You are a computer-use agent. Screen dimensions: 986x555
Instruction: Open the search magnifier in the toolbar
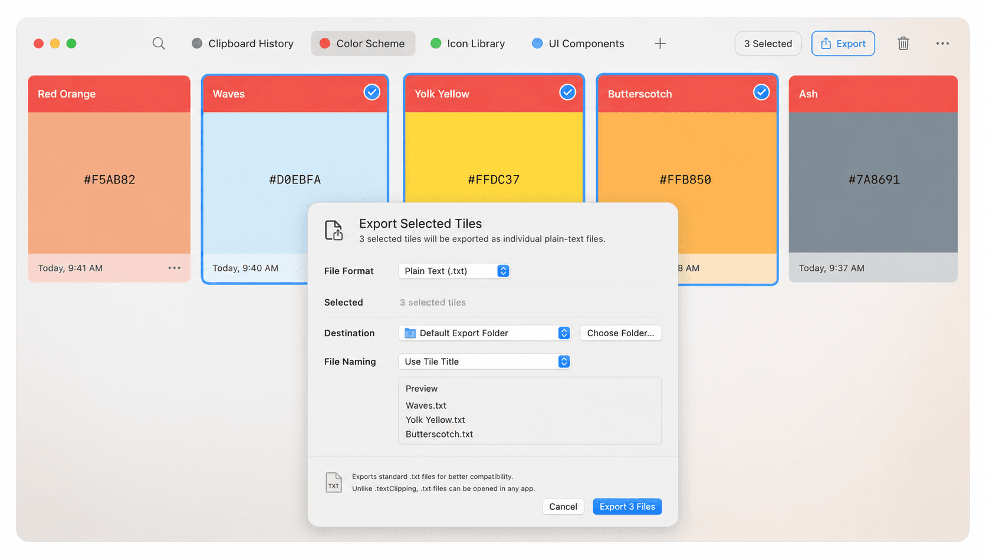pos(159,44)
